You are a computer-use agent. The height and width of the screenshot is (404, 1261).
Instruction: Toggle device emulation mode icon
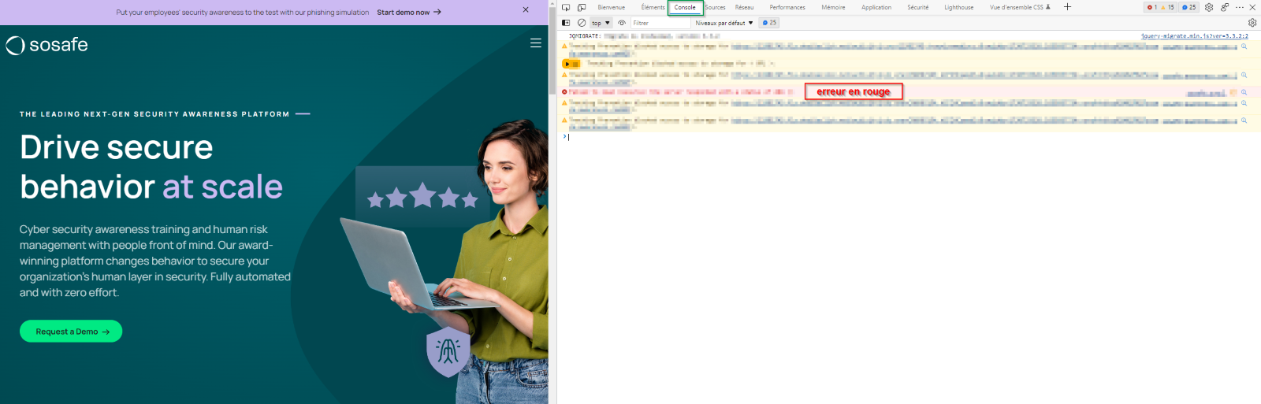tap(582, 7)
